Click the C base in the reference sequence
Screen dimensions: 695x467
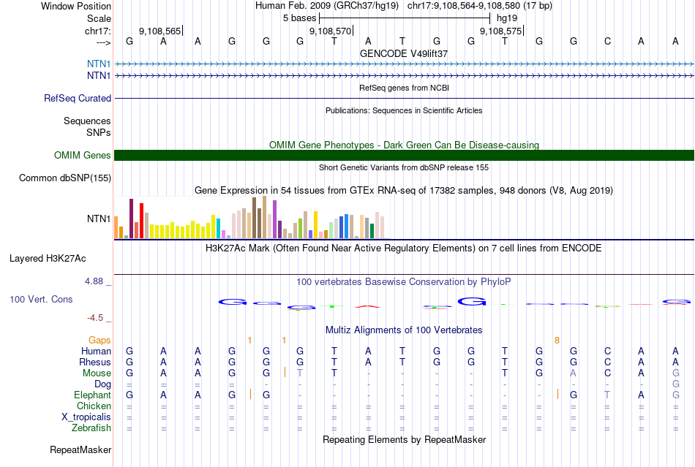click(x=607, y=41)
